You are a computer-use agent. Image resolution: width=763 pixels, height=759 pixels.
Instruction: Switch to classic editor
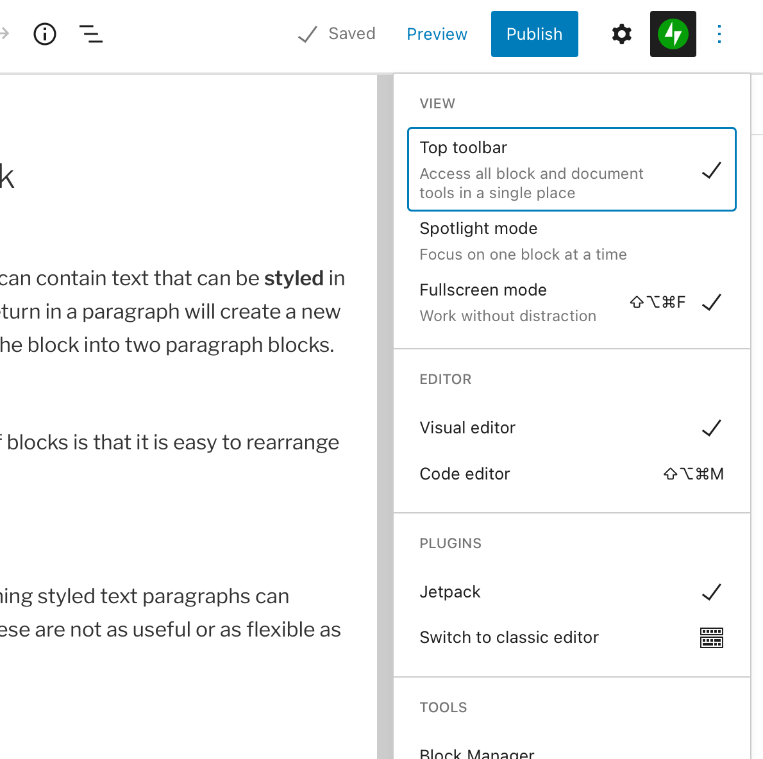click(x=509, y=637)
